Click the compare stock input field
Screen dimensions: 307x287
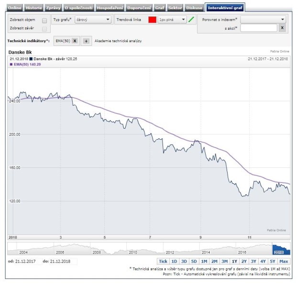point(258,28)
